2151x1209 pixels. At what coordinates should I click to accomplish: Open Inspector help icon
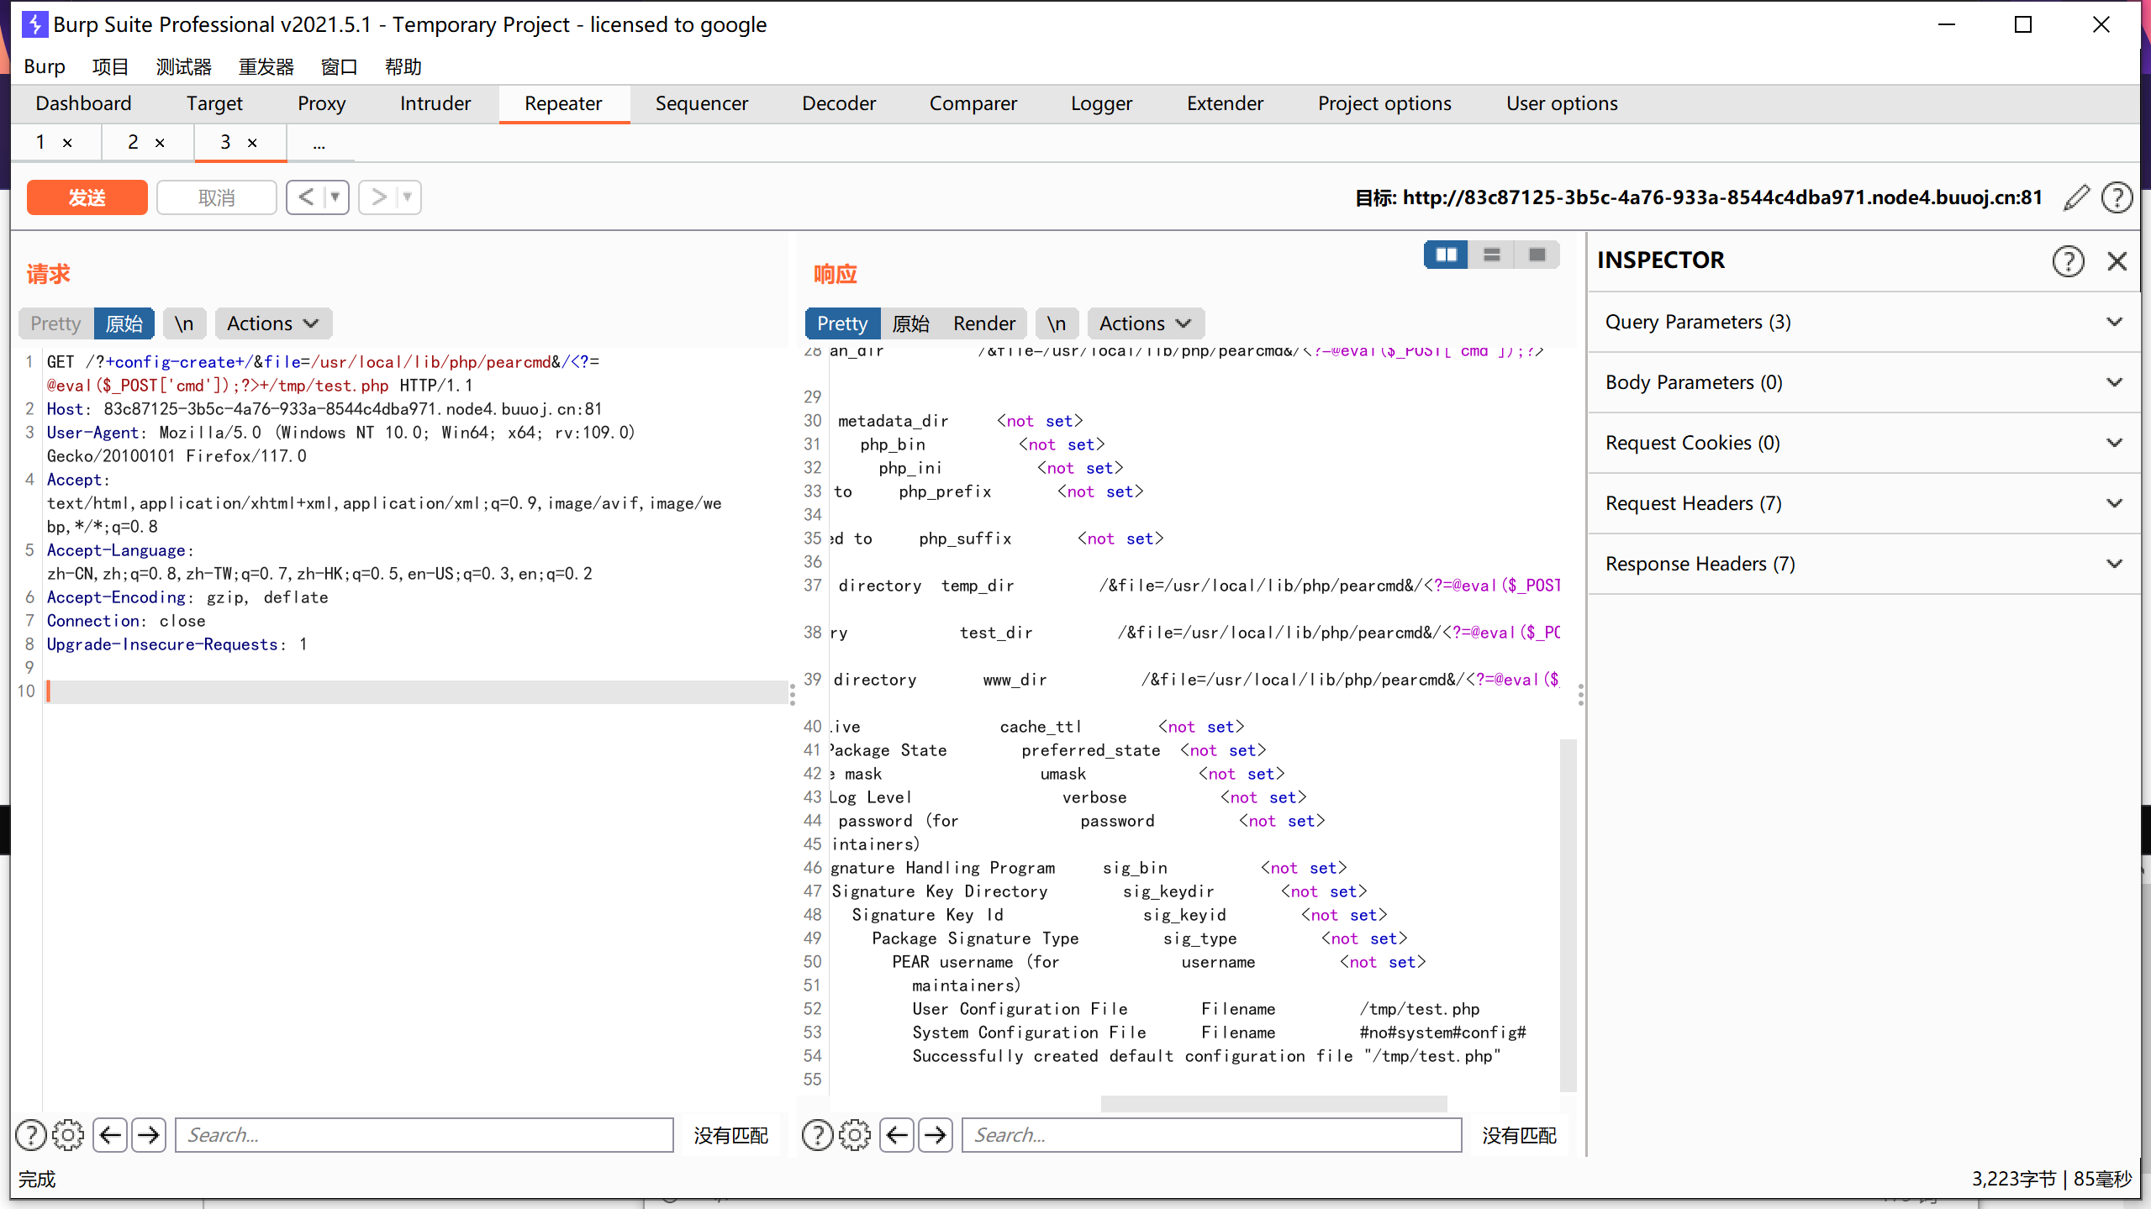coord(2068,261)
